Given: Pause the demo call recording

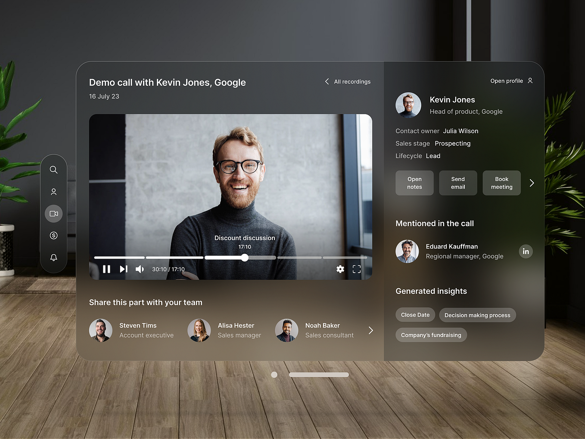Looking at the screenshot, I should coord(107,269).
